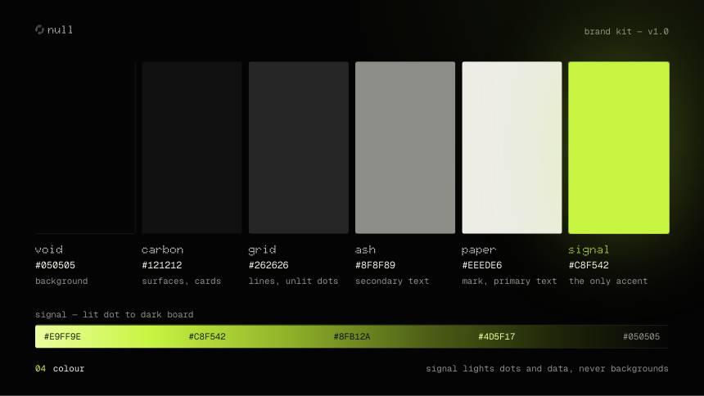Click the 'signal — lit dot to dark board' heading
This screenshot has height=396, width=704.
115,315
